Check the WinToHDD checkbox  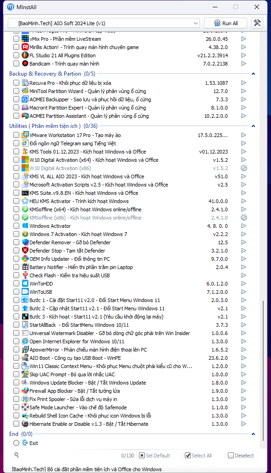click(17, 284)
